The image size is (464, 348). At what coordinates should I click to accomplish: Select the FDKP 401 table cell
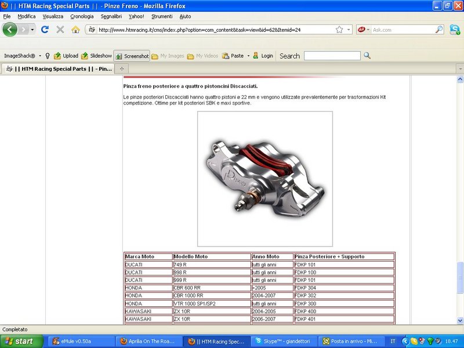coord(344,320)
